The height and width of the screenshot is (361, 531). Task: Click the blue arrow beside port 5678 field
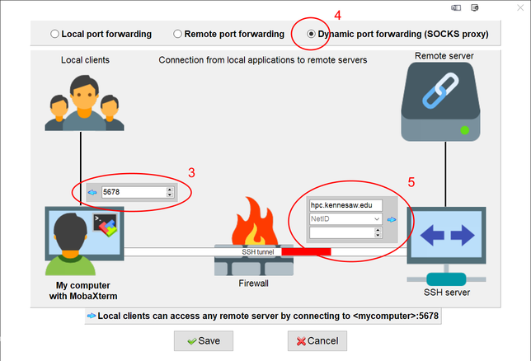[91, 192]
